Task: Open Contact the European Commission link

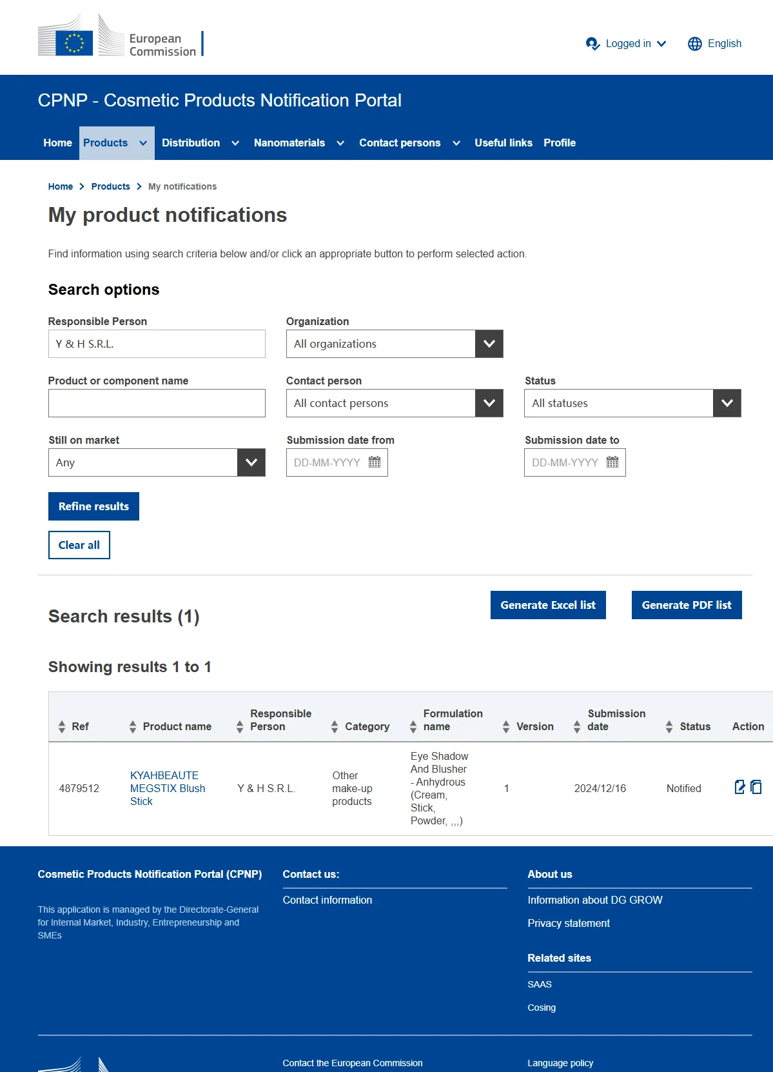Action: tap(353, 1063)
